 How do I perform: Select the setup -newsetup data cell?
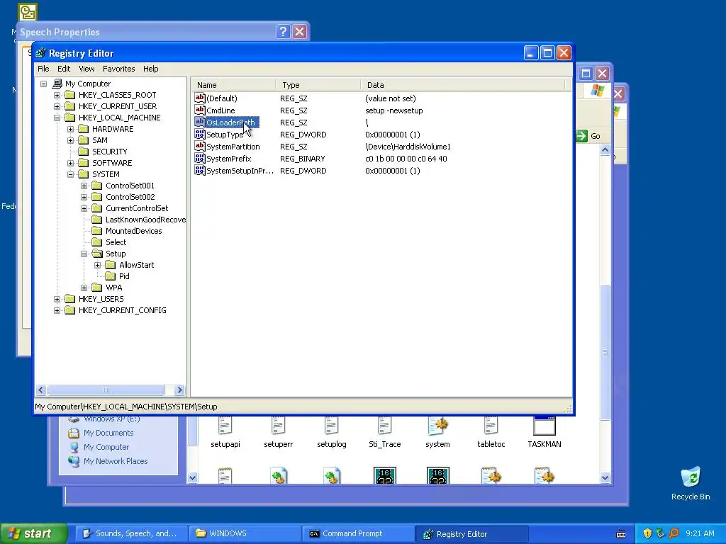394,110
